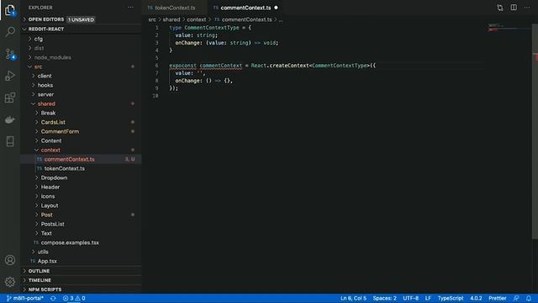Open the Explorer view in activity bar
This screenshot has width=538, height=303.
pos(10,10)
